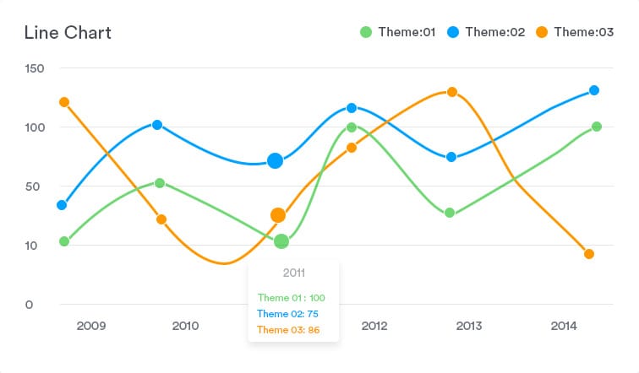
Task: Click the blue Theme:02 legend dot
Action: [x=453, y=32]
